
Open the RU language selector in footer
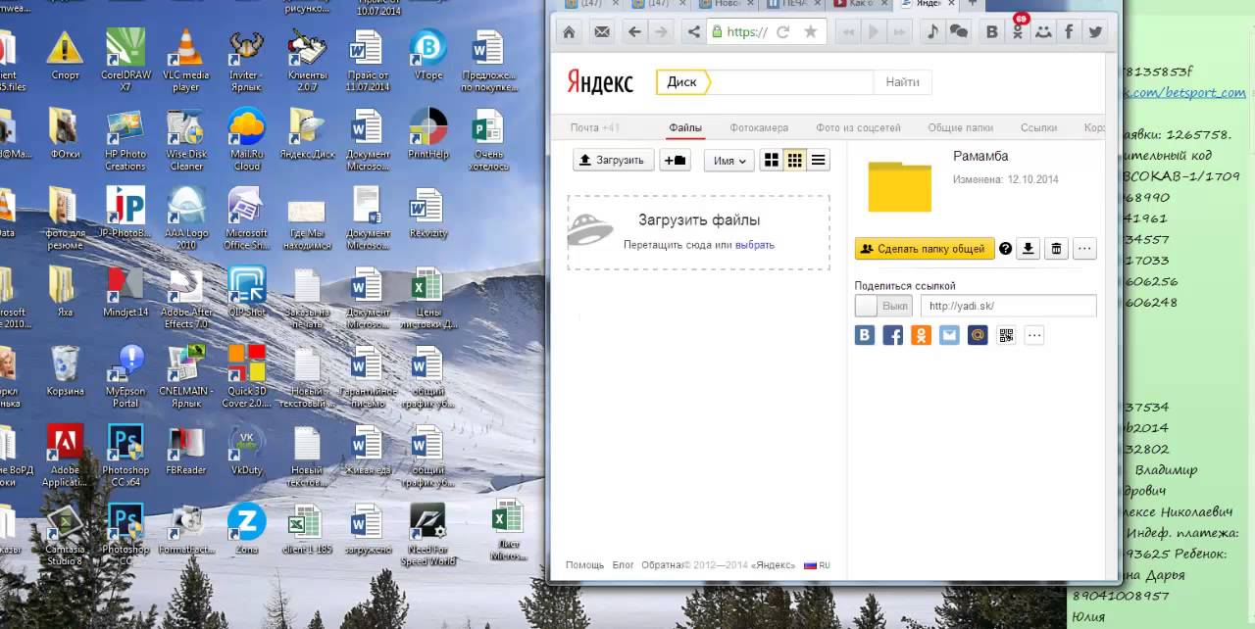(818, 565)
